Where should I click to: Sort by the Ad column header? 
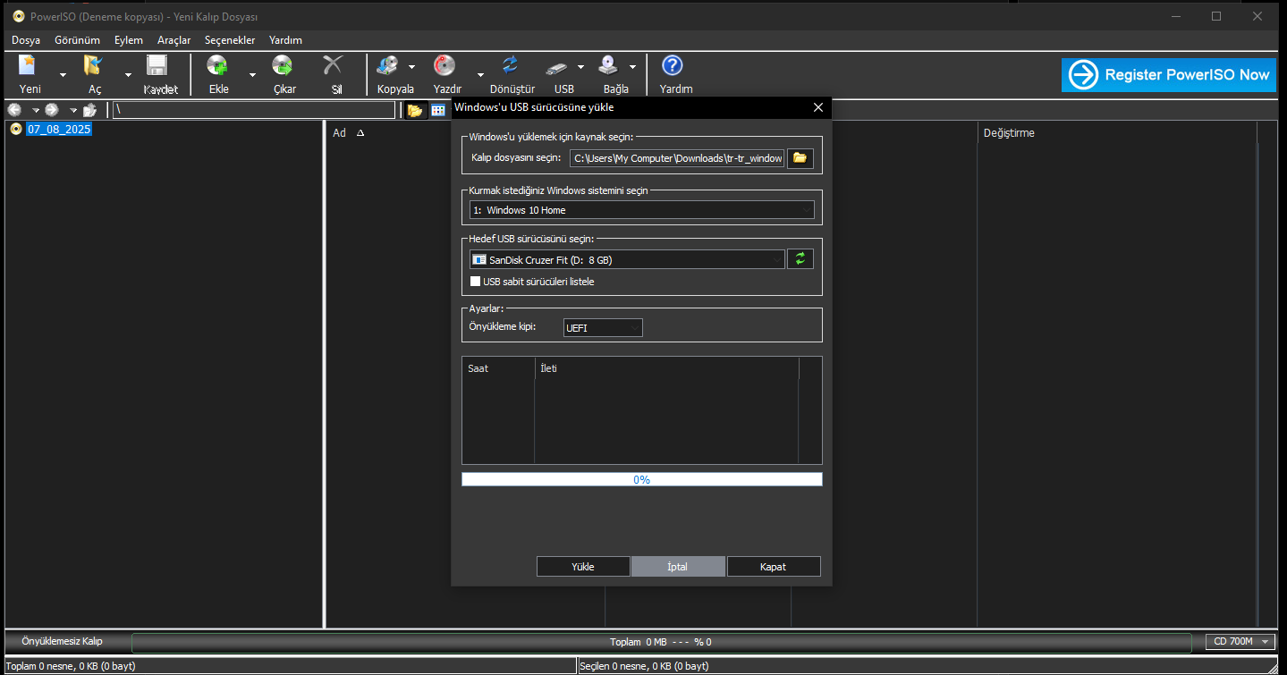pyautogui.click(x=339, y=132)
